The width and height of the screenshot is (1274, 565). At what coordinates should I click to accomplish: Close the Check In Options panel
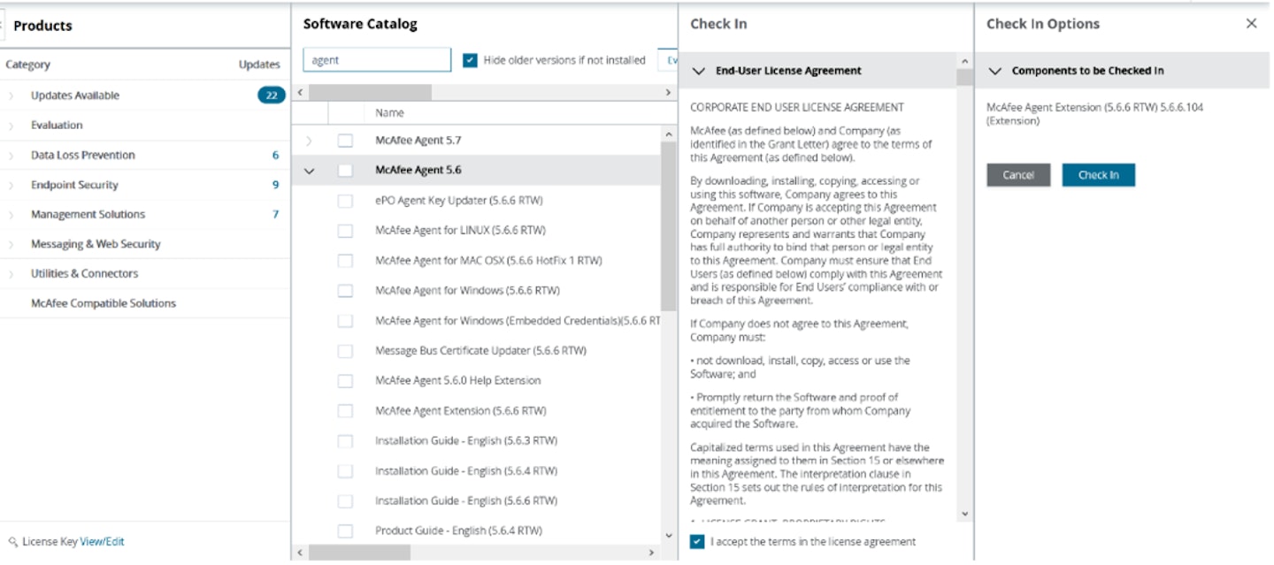pos(1251,24)
